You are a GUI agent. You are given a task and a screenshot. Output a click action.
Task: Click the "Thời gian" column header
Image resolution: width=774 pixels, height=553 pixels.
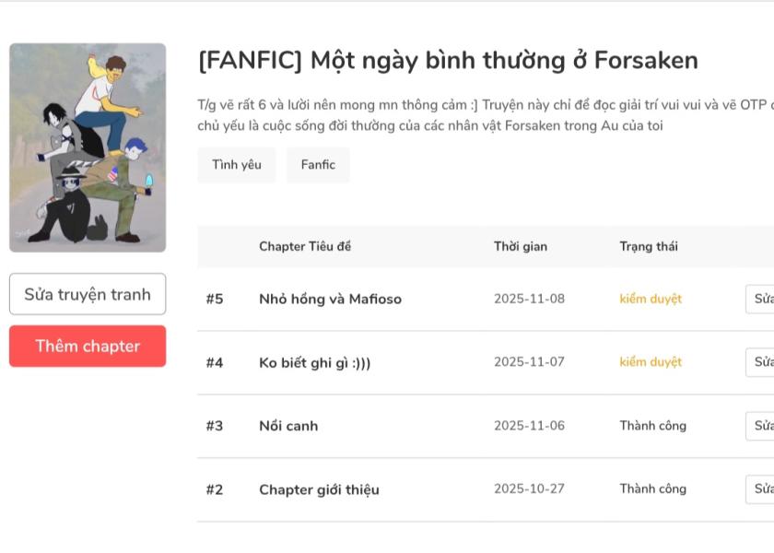pos(521,246)
